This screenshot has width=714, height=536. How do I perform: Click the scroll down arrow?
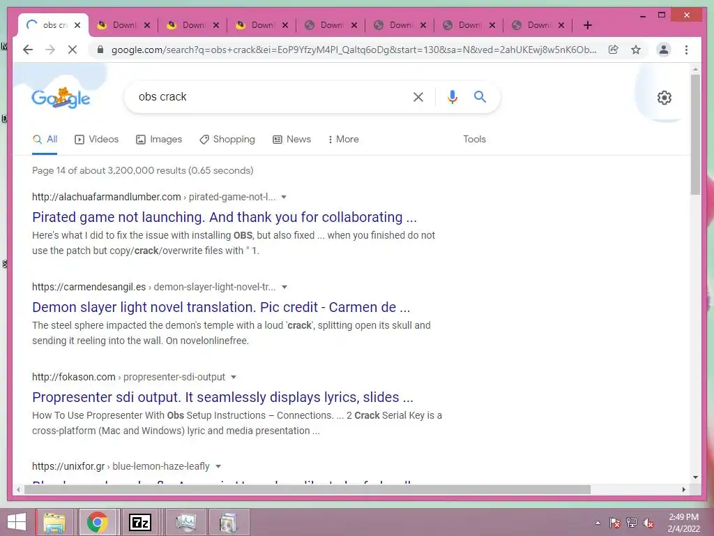(x=695, y=477)
